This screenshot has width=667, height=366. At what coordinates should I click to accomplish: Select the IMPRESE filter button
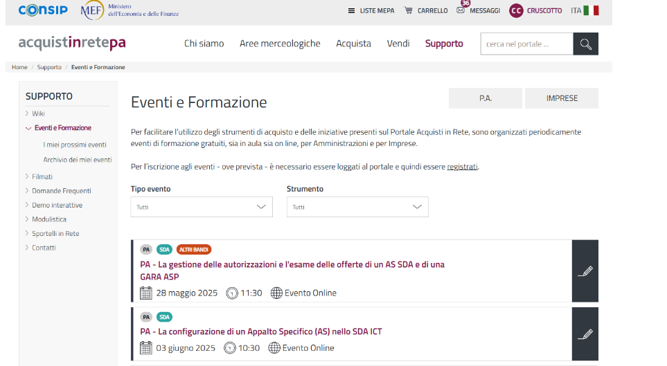tap(562, 98)
